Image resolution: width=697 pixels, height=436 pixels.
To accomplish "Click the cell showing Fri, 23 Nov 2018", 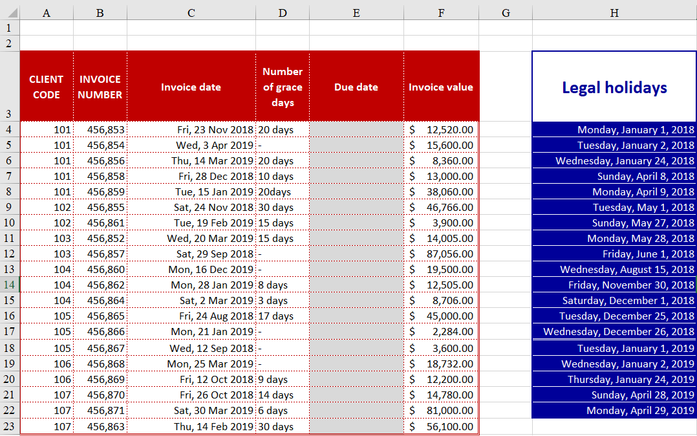I will 191,129.
